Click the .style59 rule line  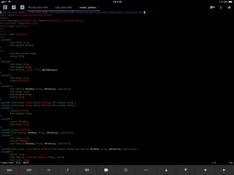tap(69, 149)
